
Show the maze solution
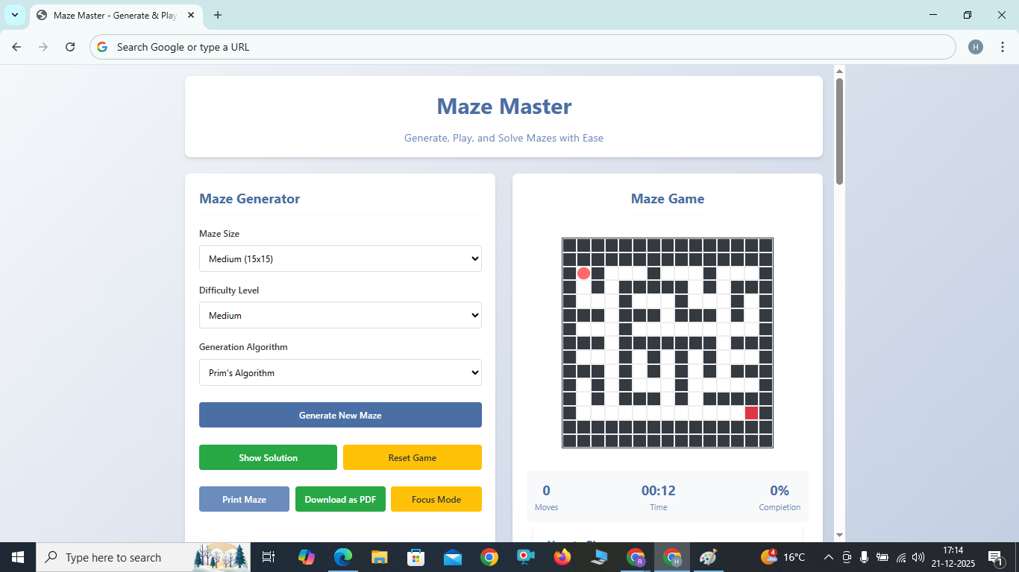click(268, 457)
